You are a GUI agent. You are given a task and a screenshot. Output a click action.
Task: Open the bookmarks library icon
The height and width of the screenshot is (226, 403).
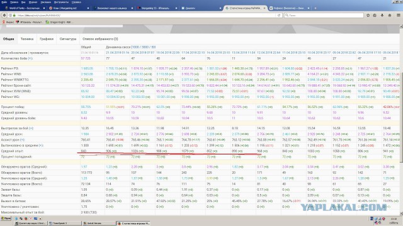(375, 15)
